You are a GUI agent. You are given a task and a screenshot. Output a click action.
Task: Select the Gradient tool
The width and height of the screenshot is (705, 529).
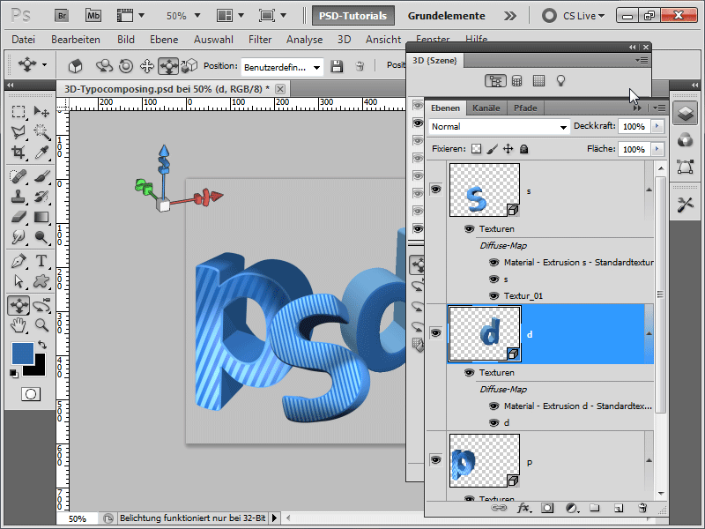tap(41, 217)
